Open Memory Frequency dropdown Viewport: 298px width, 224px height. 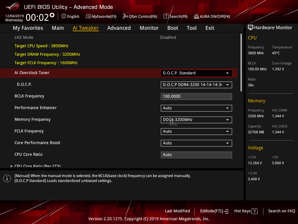pos(196,120)
